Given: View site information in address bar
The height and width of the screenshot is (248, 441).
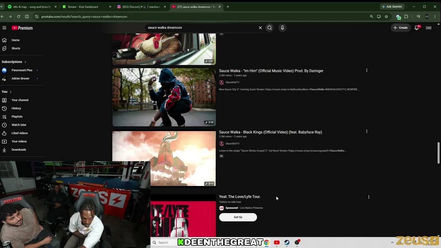Looking at the screenshot, I should click(37, 17).
